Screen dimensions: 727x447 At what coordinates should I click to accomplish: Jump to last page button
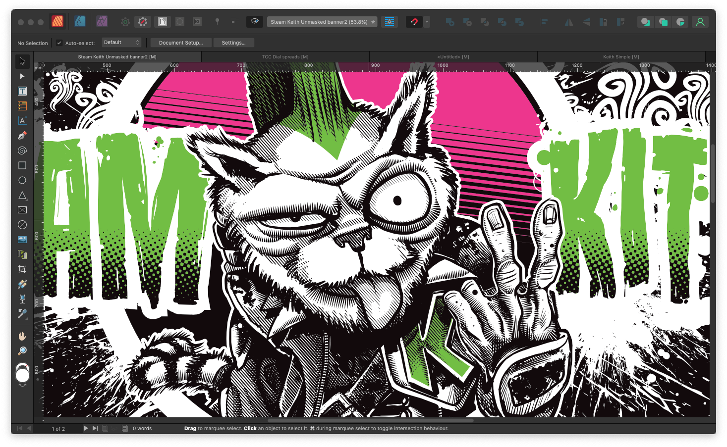tap(95, 428)
